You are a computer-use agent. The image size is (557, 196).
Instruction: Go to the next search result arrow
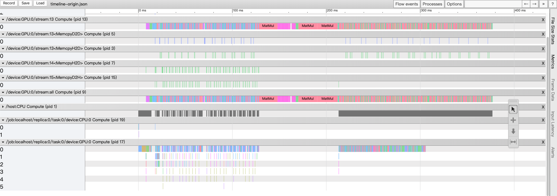(x=534, y=4)
